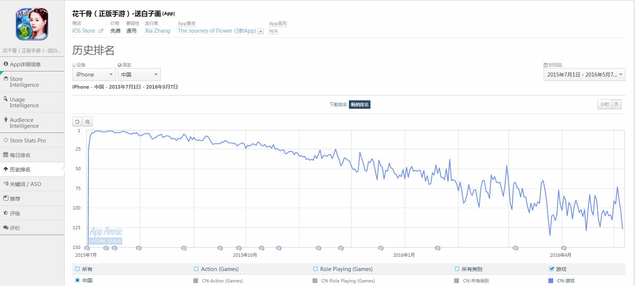635x286 pixels.
Task: Click the N/A App系列 value
Action: click(273, 31)
